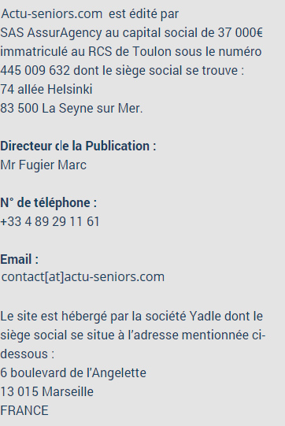Viewport: 285px width, 426px height.
Task: Click the name Mr Fugier Marc
Action: (43, 165)
